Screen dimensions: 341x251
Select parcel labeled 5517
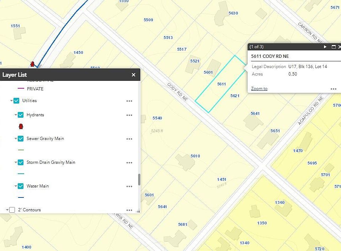pos(182,49)
